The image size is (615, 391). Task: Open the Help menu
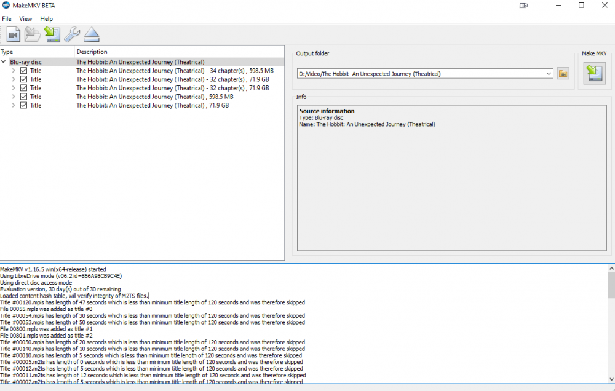coord(46,18)
